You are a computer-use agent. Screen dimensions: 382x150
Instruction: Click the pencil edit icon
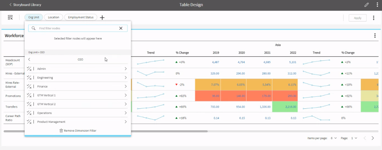tap(366, 5)
